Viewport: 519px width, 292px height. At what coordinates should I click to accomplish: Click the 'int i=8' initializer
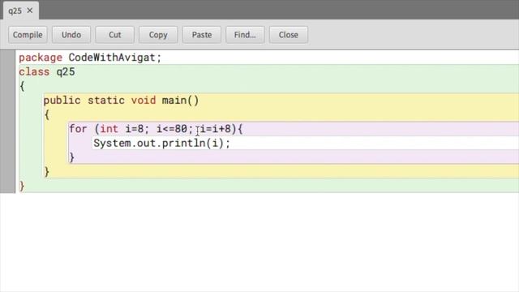click(122, 129)
